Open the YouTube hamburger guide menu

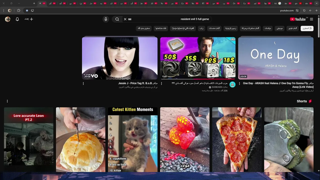311,19
